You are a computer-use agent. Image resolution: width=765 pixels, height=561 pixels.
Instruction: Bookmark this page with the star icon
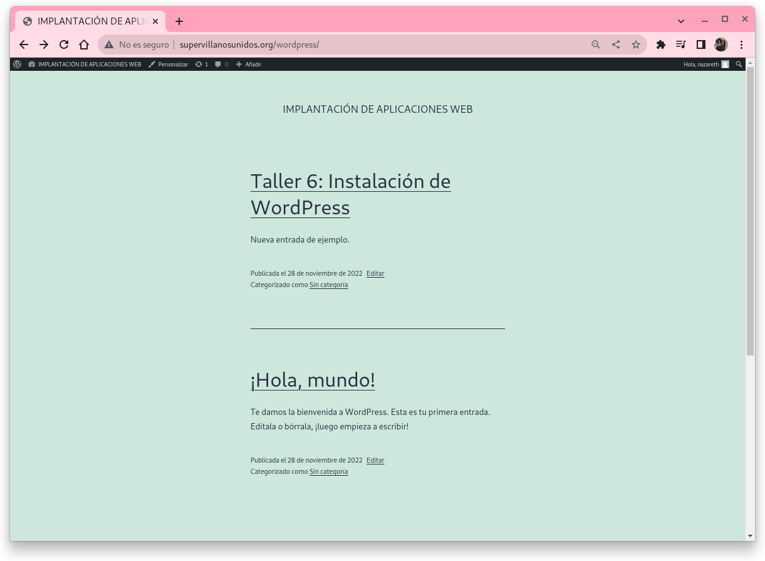pyautogui.click(x=636, y=45)
